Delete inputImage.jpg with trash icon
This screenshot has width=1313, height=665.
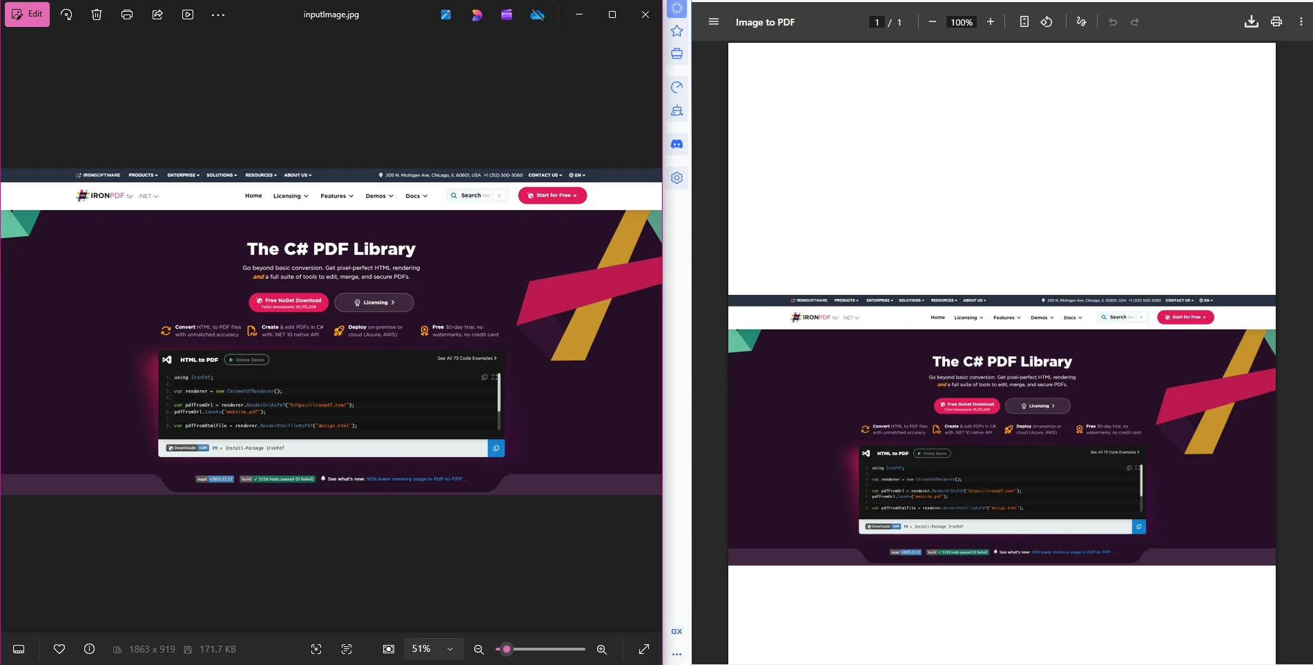tap(97, 14)
